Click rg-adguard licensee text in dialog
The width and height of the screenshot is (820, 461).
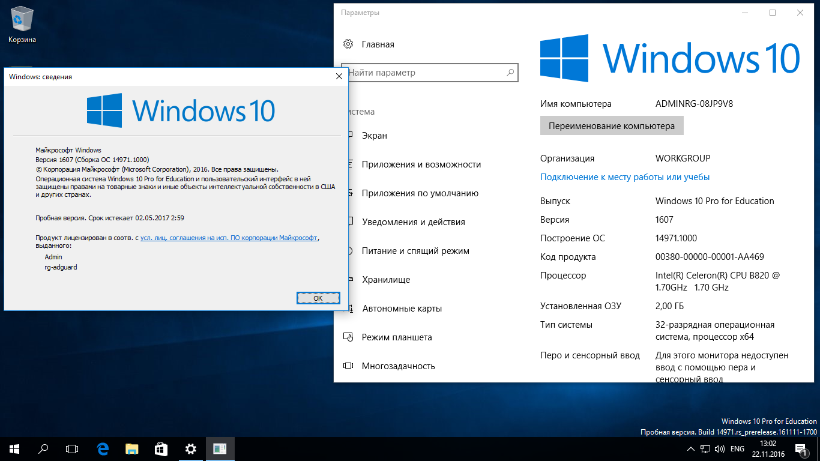coord(61,267)
